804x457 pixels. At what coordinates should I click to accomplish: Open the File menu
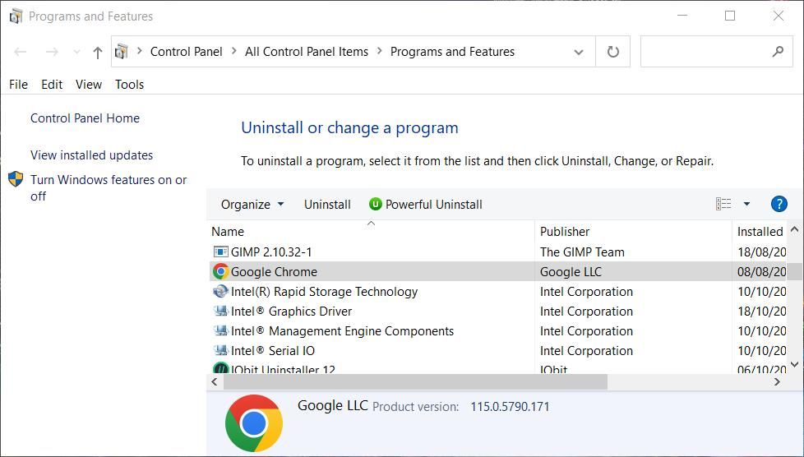click(x=18, y=84)
